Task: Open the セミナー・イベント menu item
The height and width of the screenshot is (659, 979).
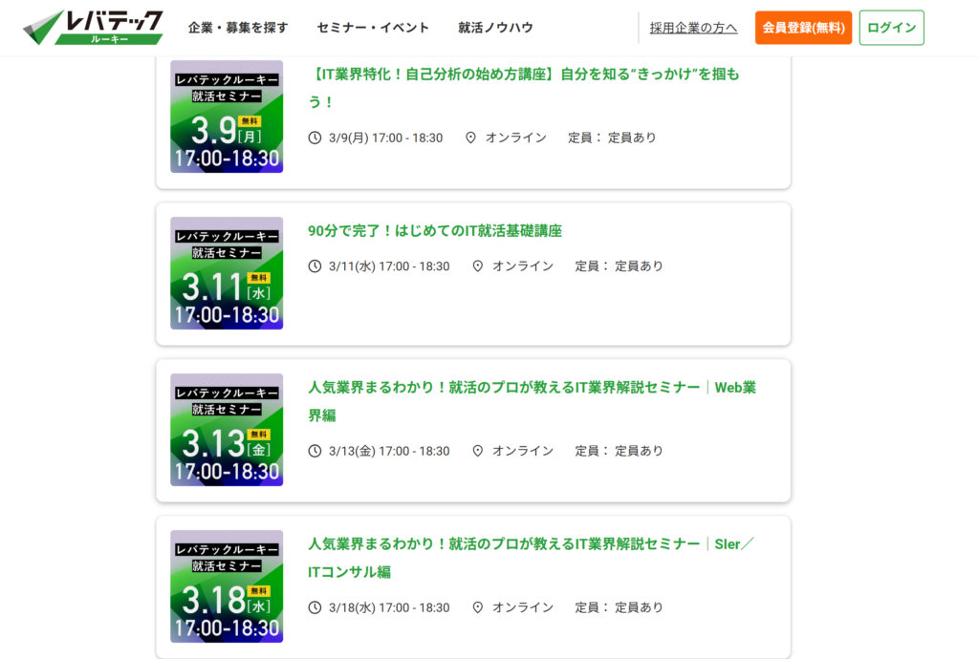Action: [x=373, y=28]
